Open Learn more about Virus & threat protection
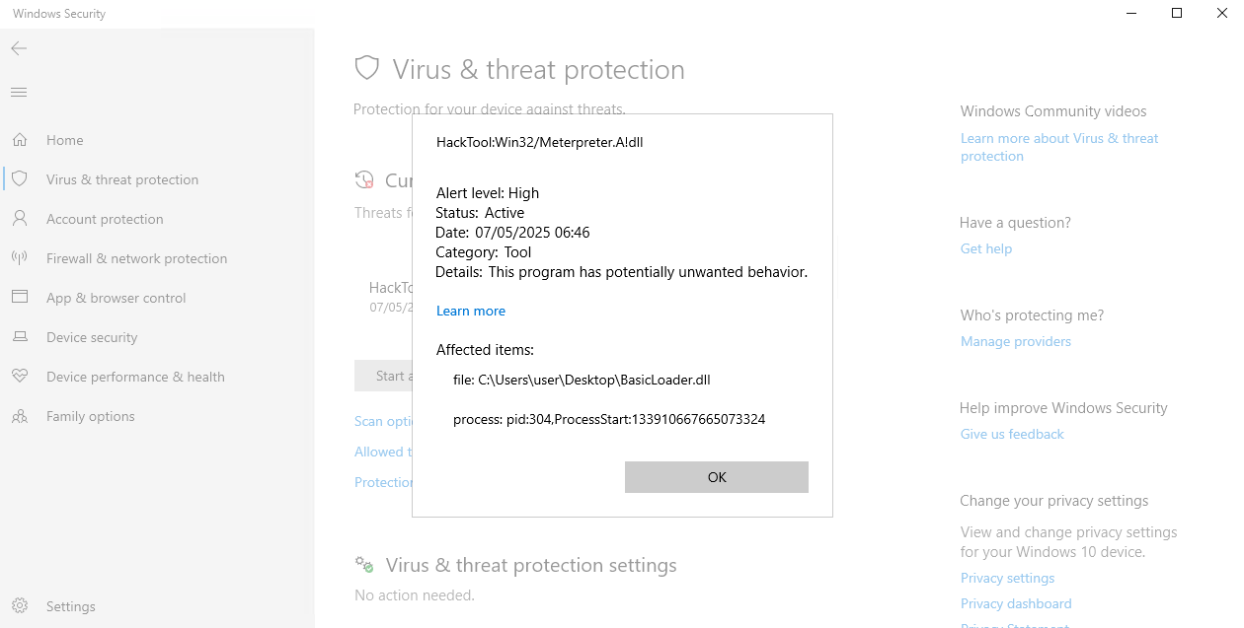The image size is (1244, 628). [x=1059, y=147]
